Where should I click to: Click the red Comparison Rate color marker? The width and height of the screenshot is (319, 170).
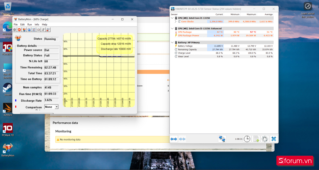pos(16,107)
